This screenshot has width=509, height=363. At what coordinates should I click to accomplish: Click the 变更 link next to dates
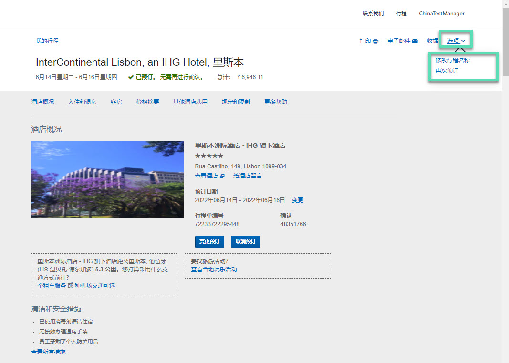298,200
